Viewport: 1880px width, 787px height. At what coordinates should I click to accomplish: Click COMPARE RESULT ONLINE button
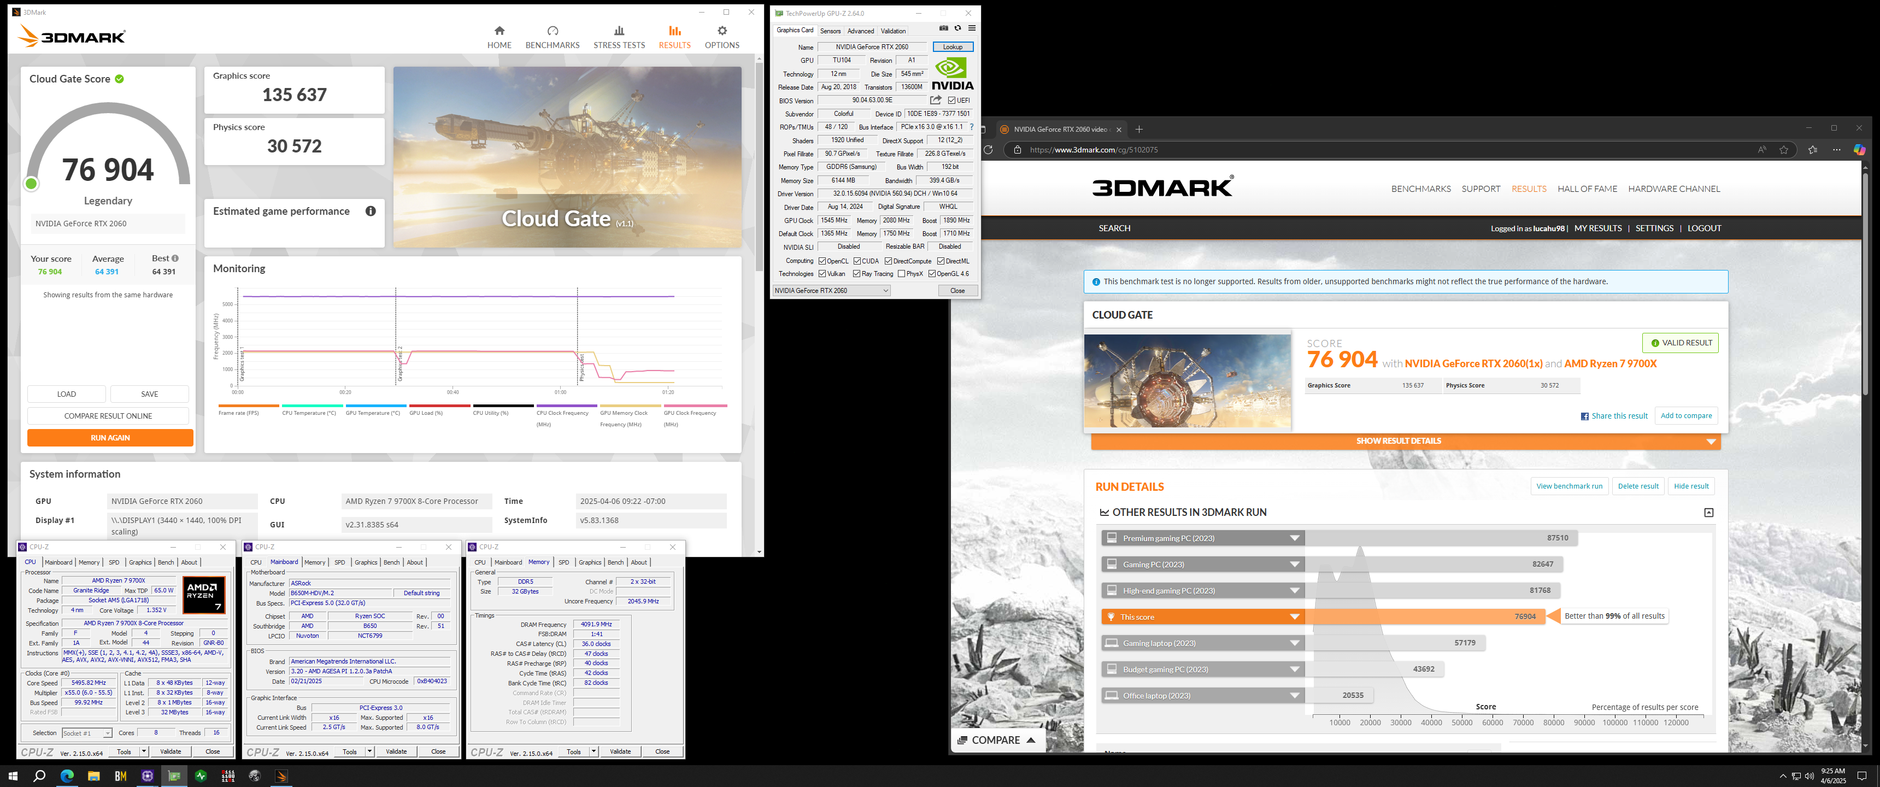tap(108, 416)
